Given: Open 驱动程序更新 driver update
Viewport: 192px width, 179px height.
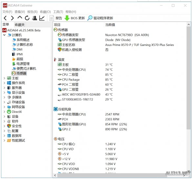Looking at the screenshot, I should coord(100,18).
